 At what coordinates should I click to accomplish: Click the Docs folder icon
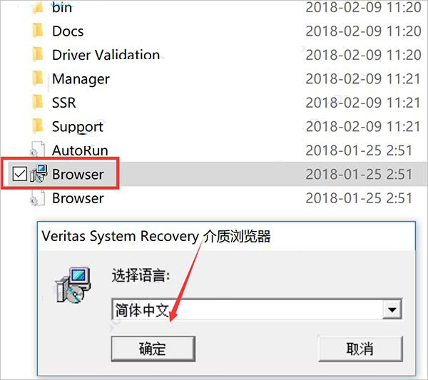[x=38, y=31]
